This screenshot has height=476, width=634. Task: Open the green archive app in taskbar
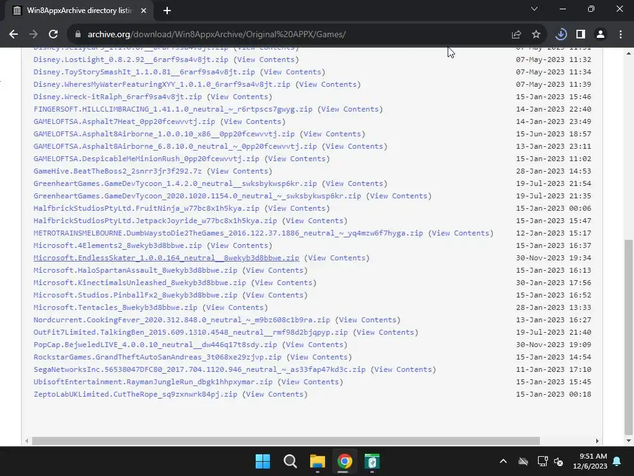point(372,461)
